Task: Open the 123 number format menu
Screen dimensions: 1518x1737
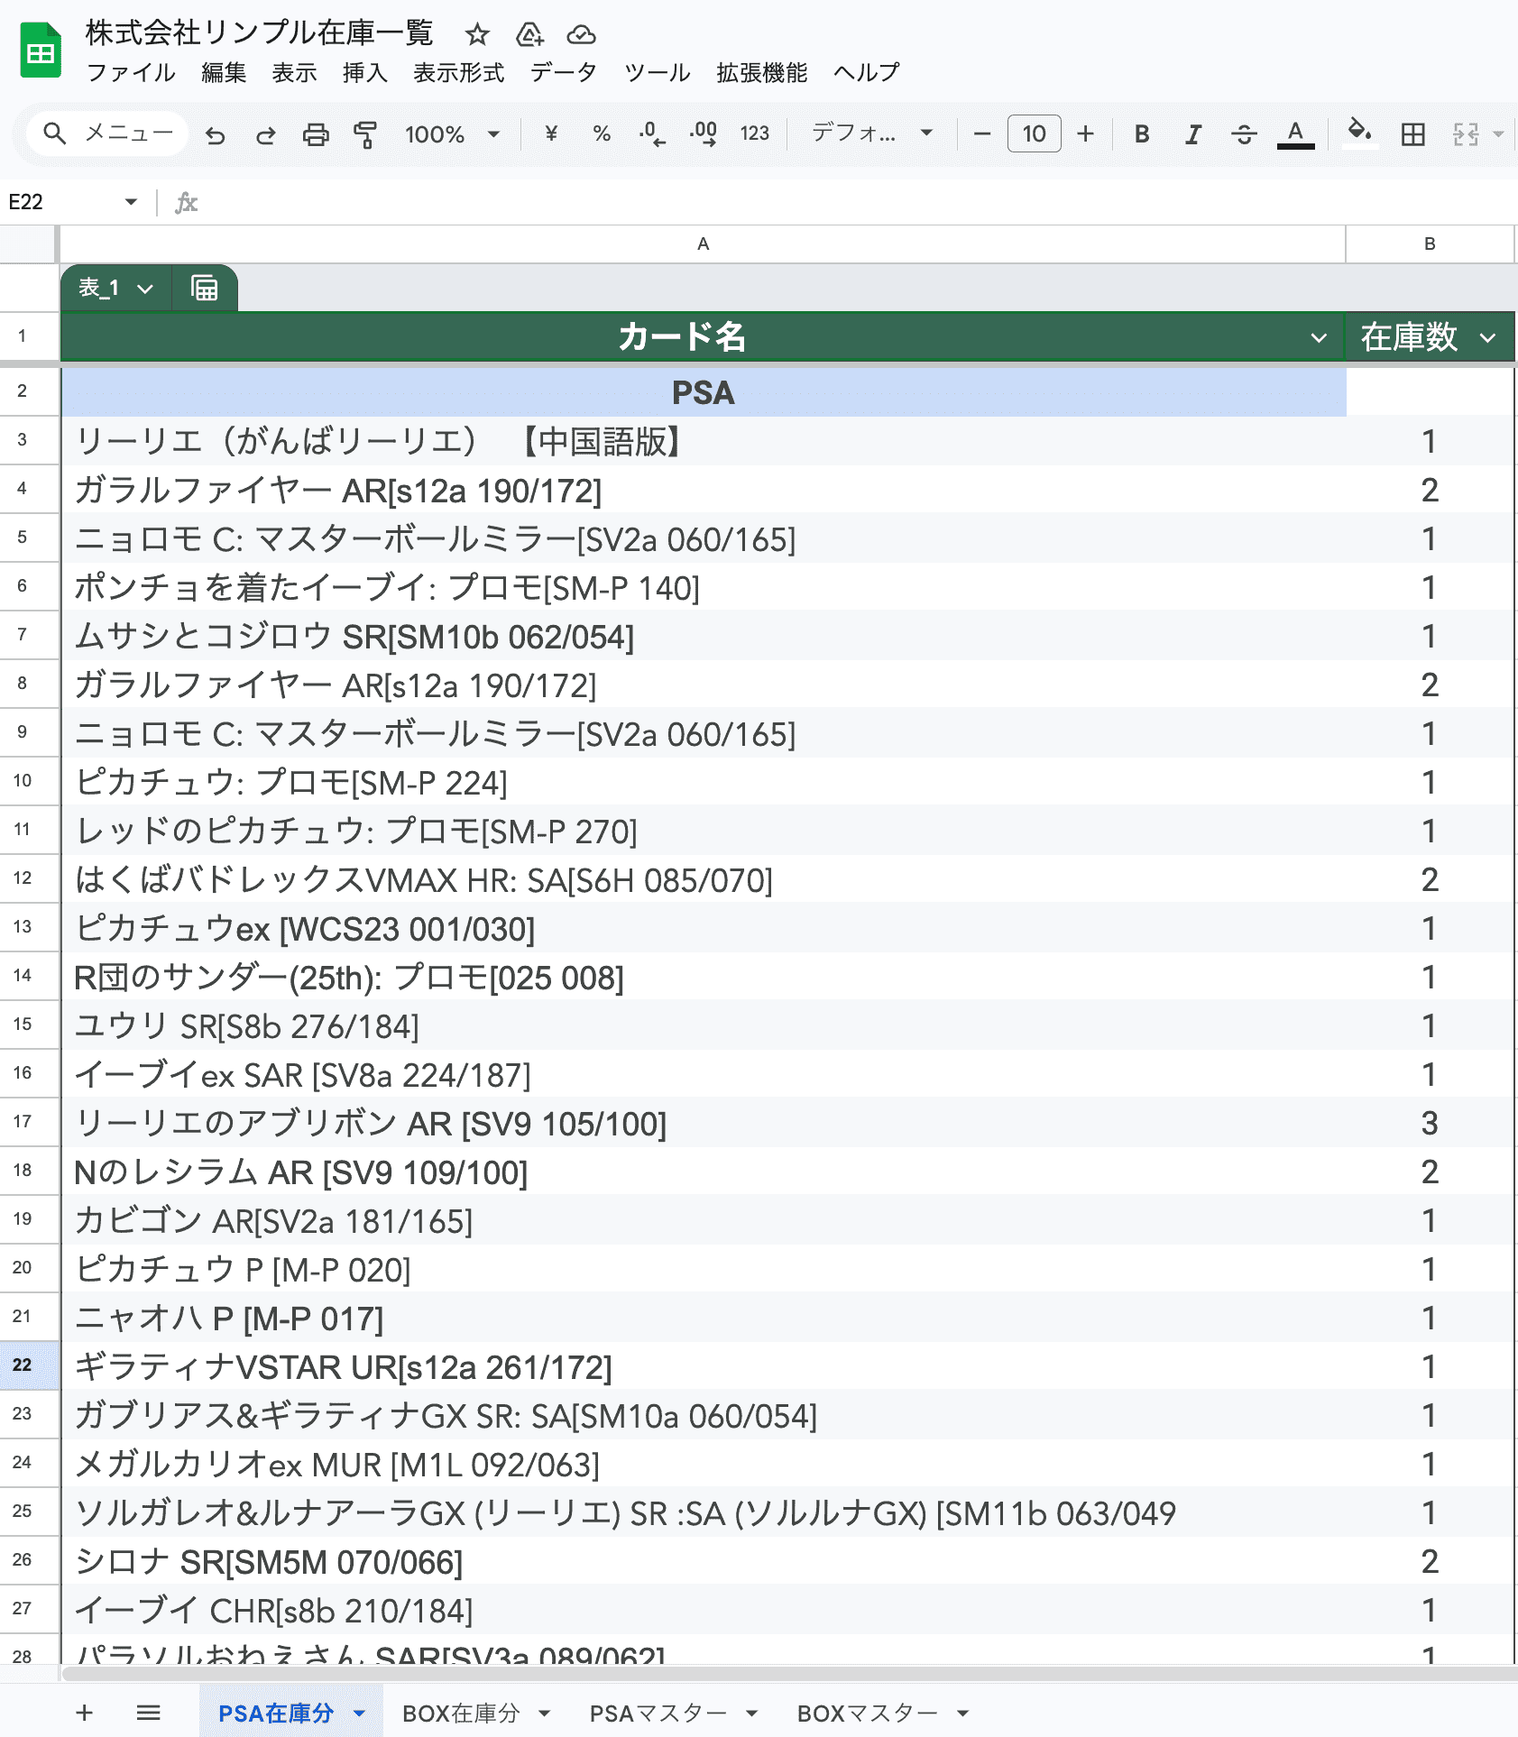Action: (x=755, y=134)
